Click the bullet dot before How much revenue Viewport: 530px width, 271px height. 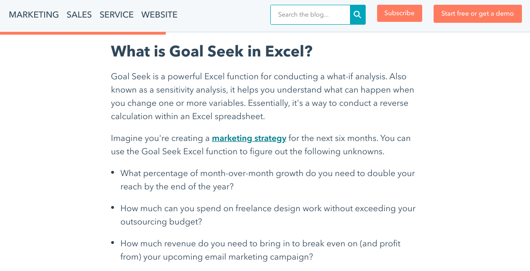(113, 243)
